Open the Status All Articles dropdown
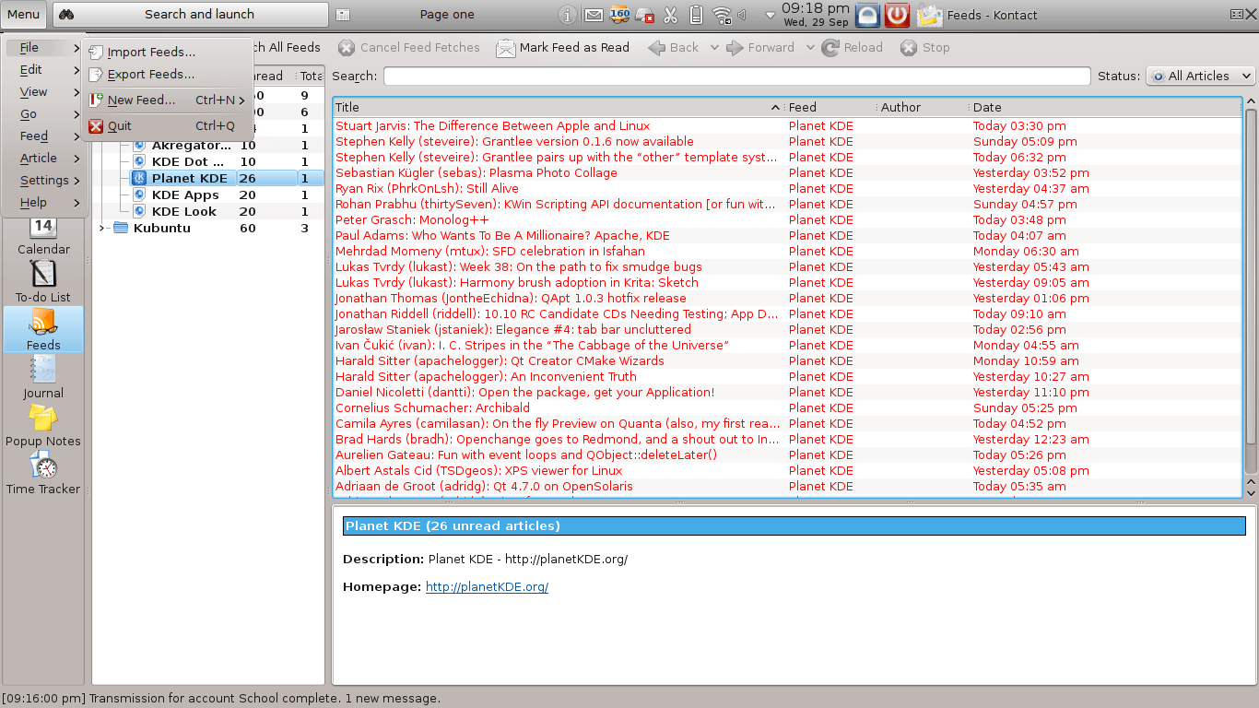 point(1200,77)
